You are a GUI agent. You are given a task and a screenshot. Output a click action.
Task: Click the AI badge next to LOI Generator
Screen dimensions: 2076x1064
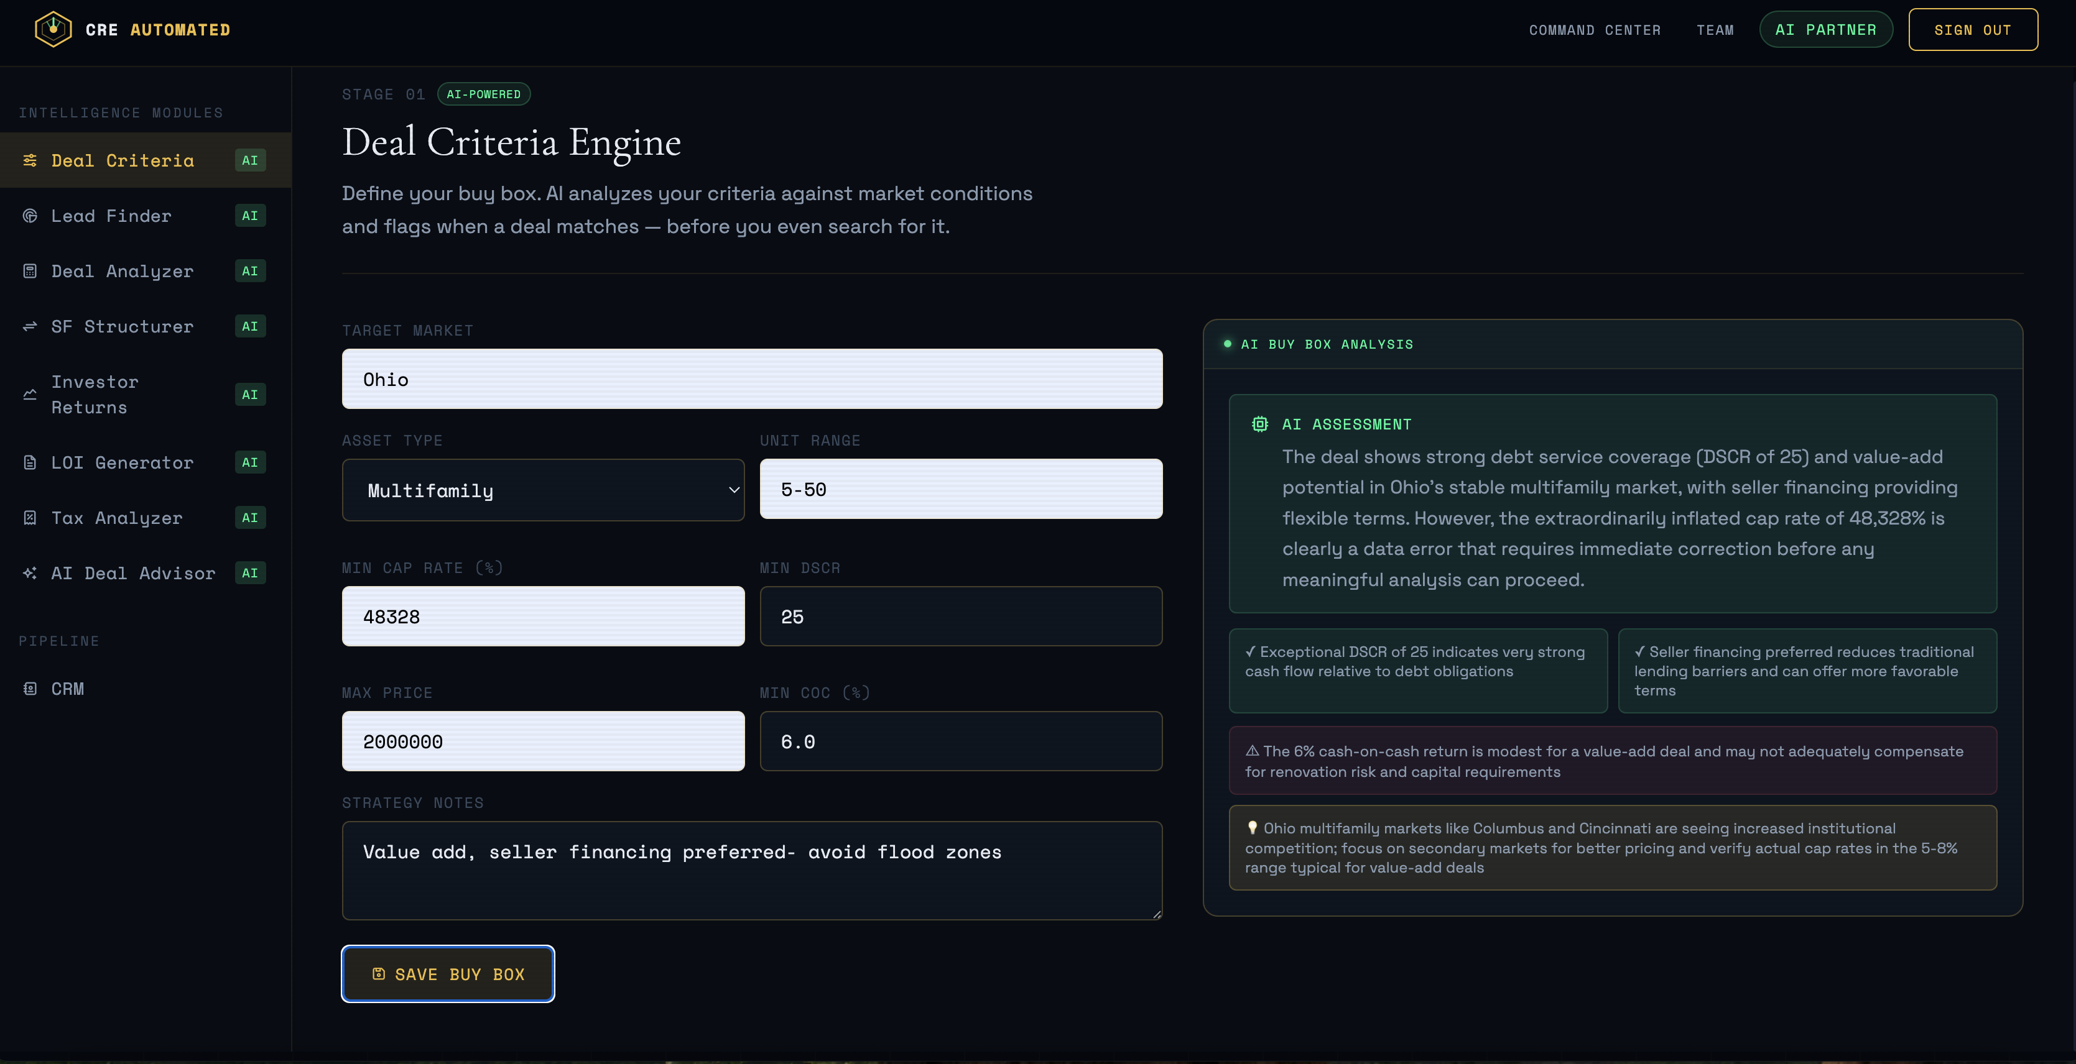tap(250, 462)
